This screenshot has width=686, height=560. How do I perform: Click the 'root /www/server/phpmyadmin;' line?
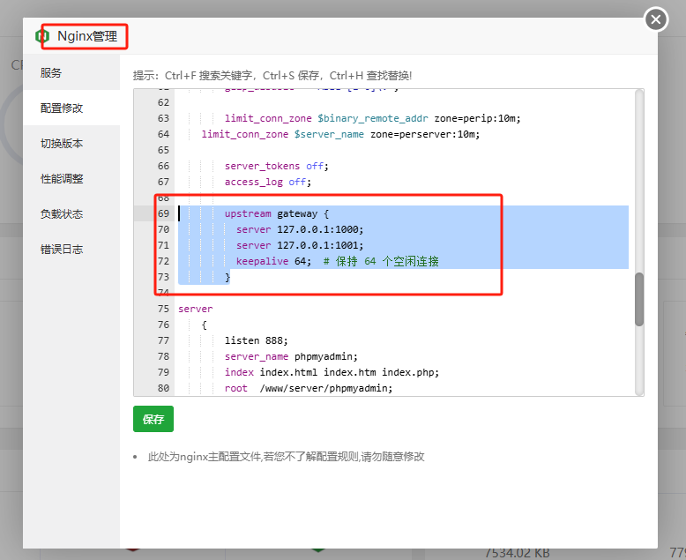[x=309, y=388]
